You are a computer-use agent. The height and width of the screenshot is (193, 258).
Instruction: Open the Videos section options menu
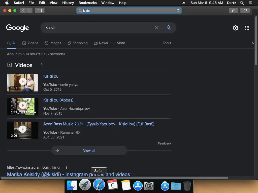[x=41, y=65]
